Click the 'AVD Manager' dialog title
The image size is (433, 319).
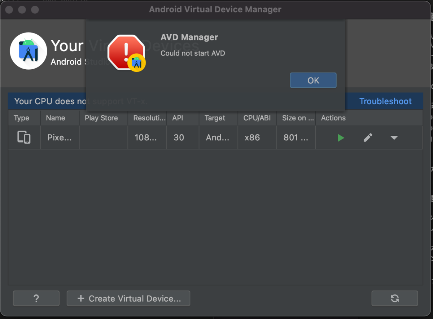(189, 37)
